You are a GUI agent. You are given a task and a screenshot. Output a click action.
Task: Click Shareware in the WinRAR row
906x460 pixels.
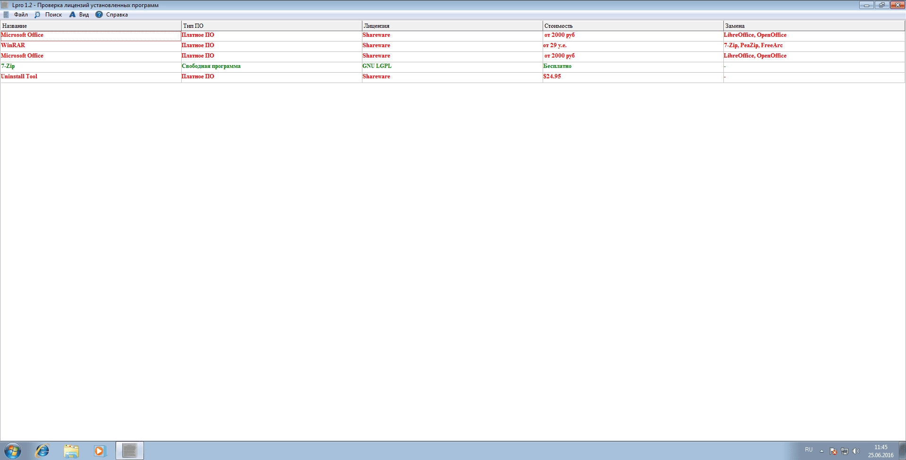click(x=452, y=46)
